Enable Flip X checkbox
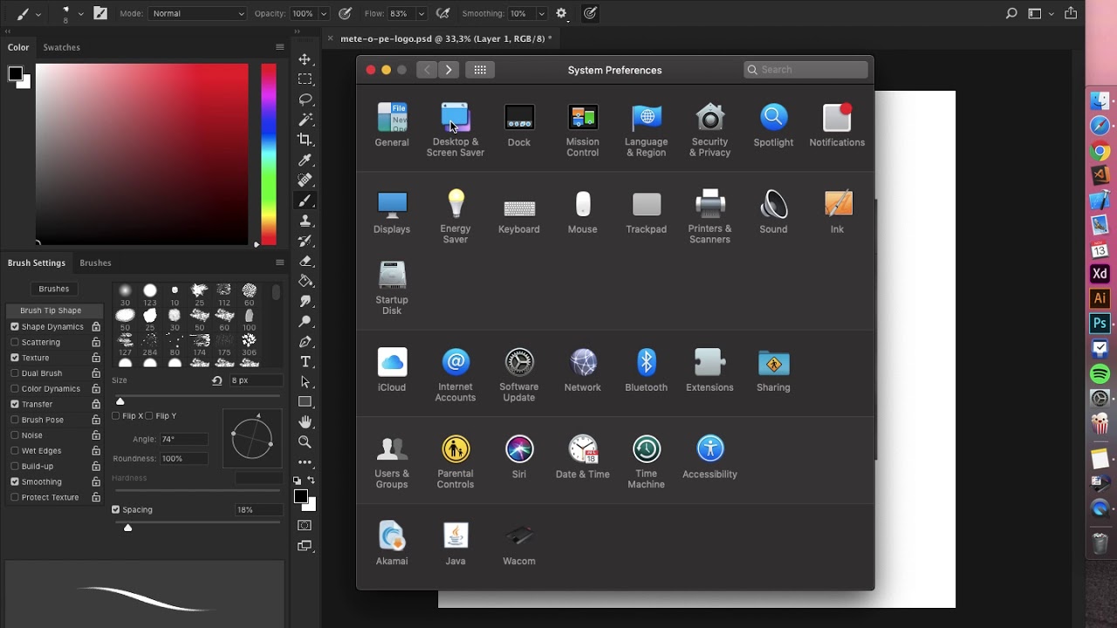 [x=116, y=416]
